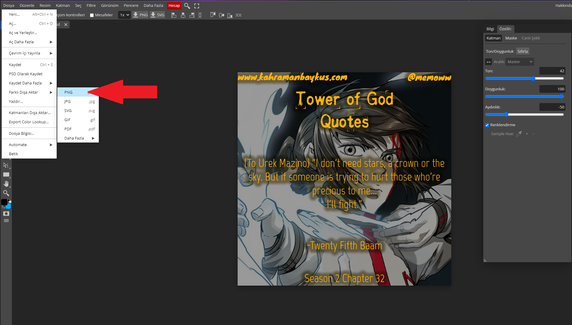572x325 pixels.
Task: Open the Aralık Master dropdown
Action: coord(520,62)
